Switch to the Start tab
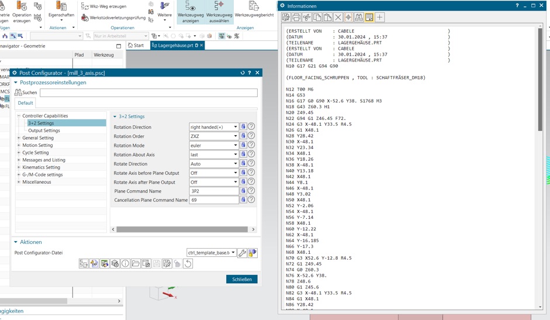This screenshot has height=320, width=550. (x=136, y=45)
